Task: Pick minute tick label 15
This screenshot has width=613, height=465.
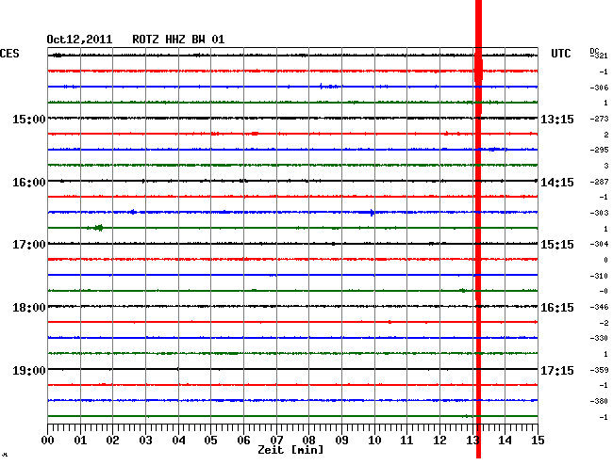Action: tap(538, 441)
